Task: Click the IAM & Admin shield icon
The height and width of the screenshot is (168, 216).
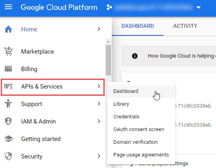Action: pos(8,121)
